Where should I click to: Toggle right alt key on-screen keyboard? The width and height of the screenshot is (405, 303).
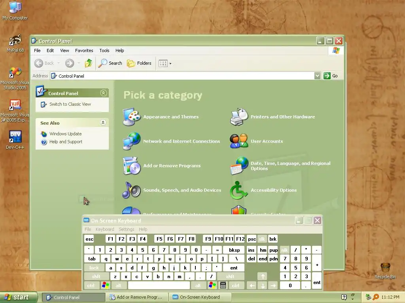tap(198, 286)
